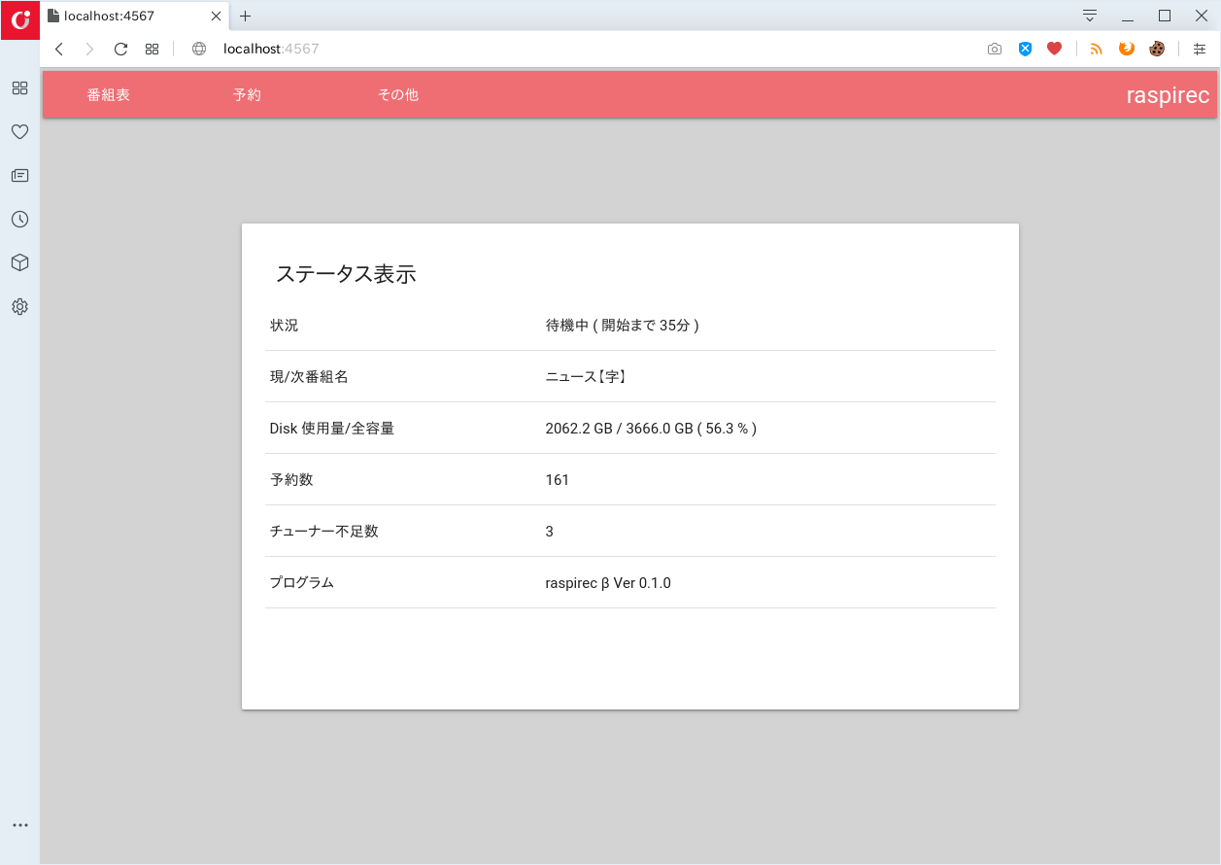Click the red heart bookmark icon
Viewport: 1221px width, 865px height.
click(1054, 49)
